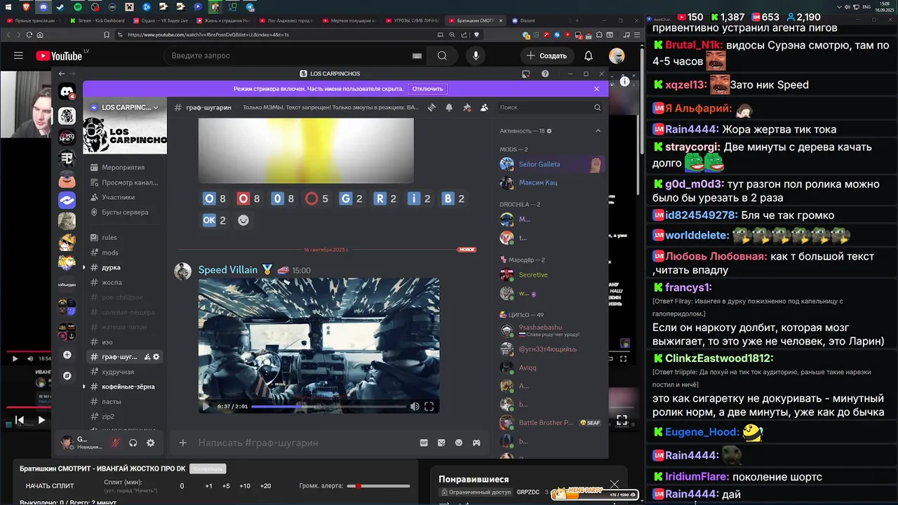The width and height of the screenshot is (898, 505).
Task: Toggle the B reaction with count 2
Action: (453, 198)
